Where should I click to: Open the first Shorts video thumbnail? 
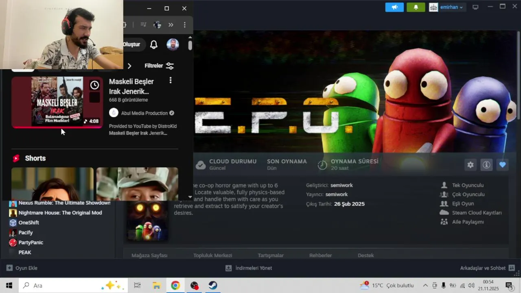coord(53,184)
